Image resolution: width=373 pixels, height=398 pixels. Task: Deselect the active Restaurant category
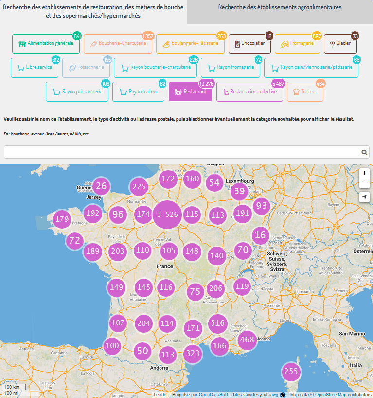190,92
